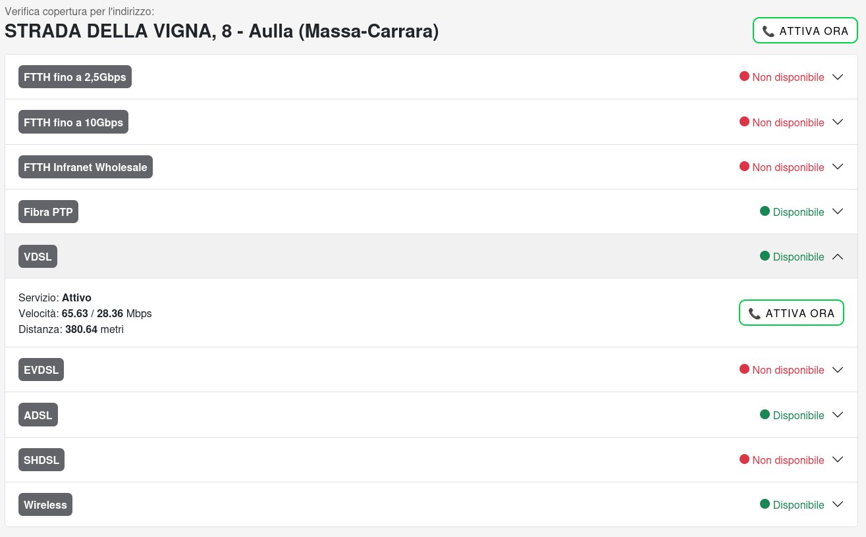
Task: Select the Wireless technology badge
Action: click(45, 505)
